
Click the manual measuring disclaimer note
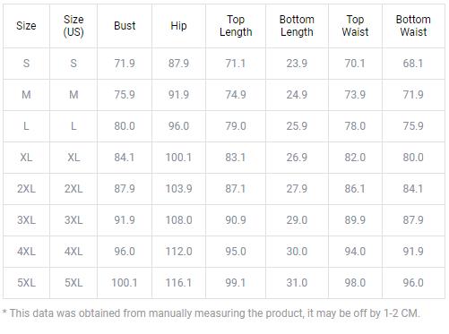[x=211, y=313]
